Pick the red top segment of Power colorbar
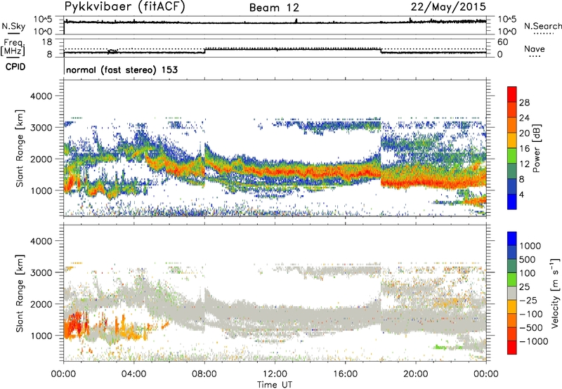The height and width of the screenshot is (389, 562). click(512, 94)
